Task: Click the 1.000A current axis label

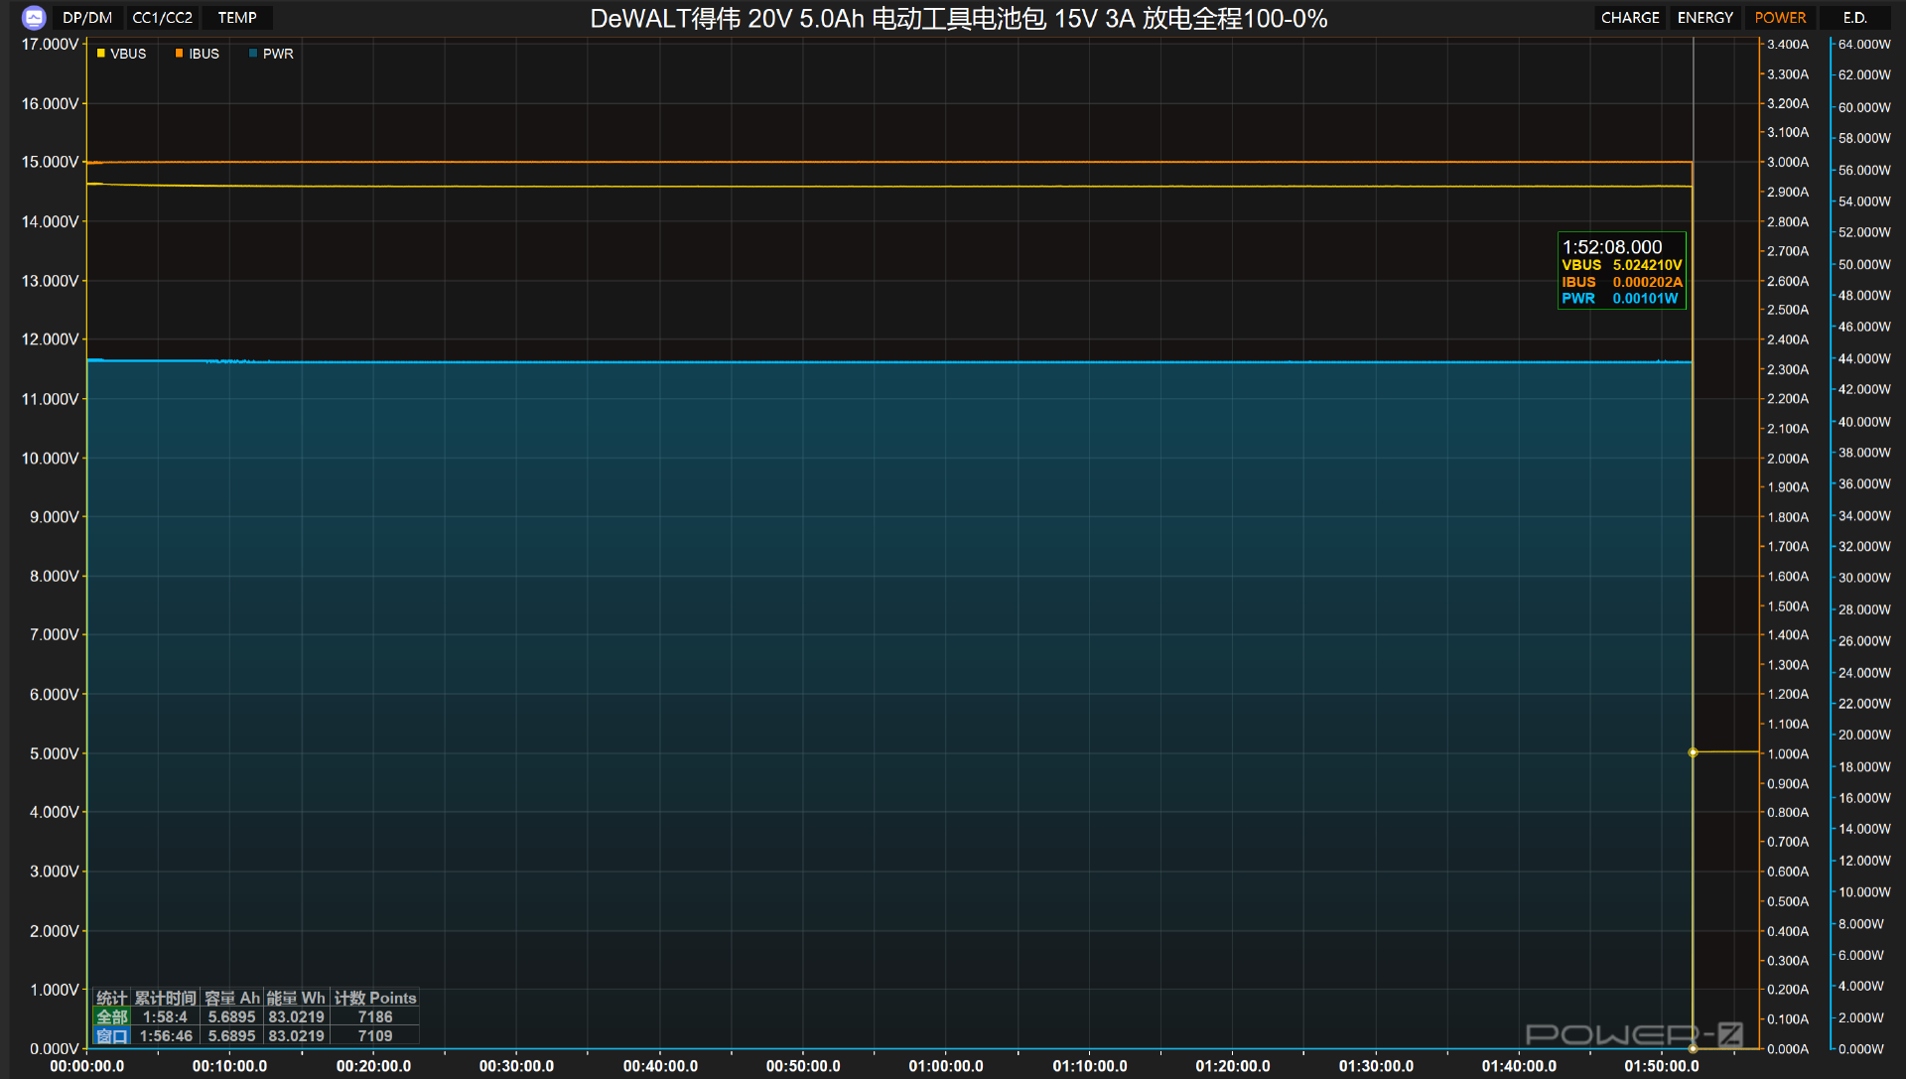Action: 1788,753
